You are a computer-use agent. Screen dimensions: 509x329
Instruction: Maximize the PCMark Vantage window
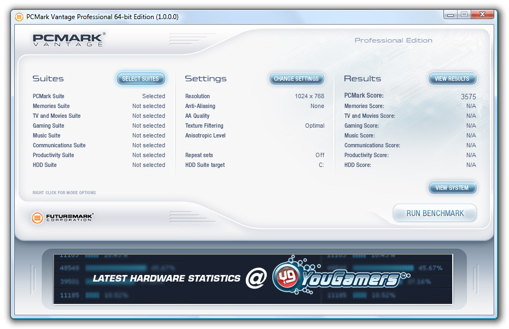coord(464,15)
